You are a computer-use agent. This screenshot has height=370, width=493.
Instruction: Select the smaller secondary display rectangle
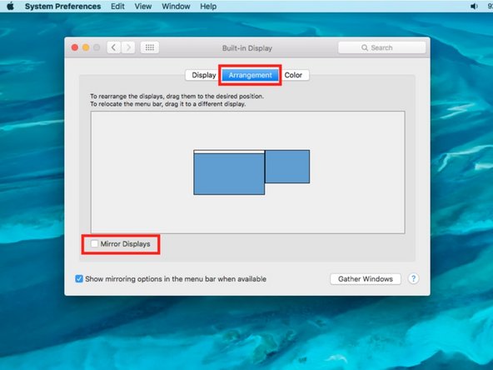[x=287, y=167]
